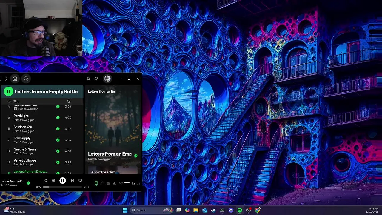Select the Needle & Nerve track

pyautogui.click(x=41, y=151)
